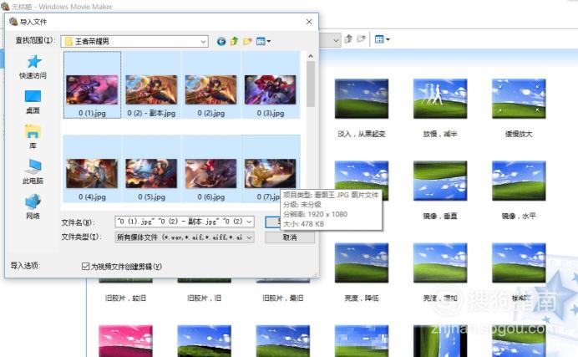Click the 旧胶片，较旧 effect label
Image resolution: width=578 pixels, height=357 pixels.
125,298
